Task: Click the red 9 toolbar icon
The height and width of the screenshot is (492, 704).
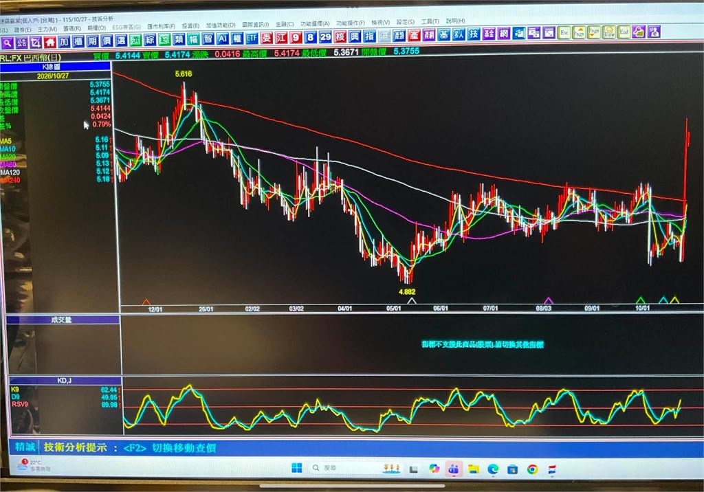Action: pos(296,38)
